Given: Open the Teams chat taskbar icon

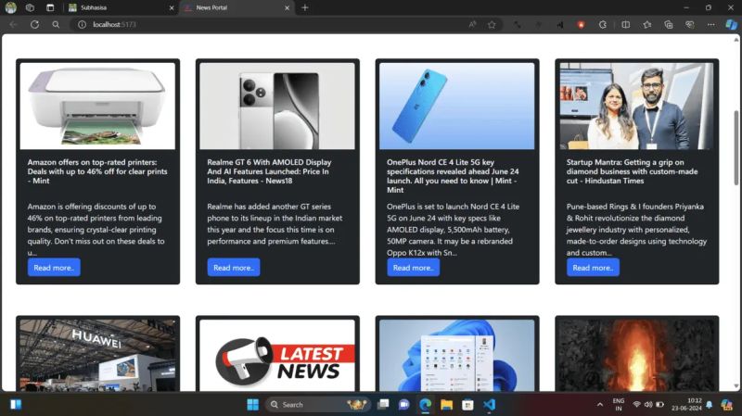Looking at the screenshot, I should [403, 405].
